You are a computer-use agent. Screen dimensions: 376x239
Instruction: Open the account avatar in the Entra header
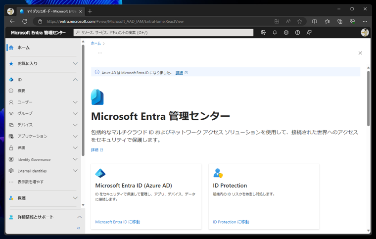pyautogui.click(x=365, y=33)
